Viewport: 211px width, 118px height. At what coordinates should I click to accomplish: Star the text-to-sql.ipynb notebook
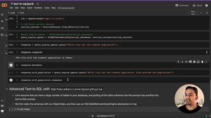coord(38,4)
